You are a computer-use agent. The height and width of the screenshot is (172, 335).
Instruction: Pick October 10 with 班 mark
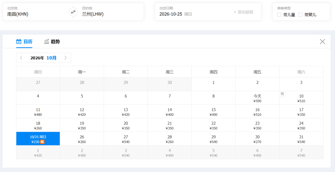301,98
